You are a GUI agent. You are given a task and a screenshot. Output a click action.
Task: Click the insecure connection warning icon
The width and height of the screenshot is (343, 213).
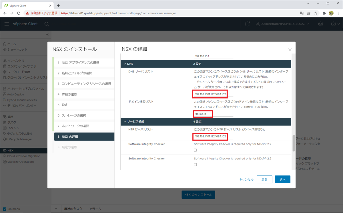click(x=27, y=13)
